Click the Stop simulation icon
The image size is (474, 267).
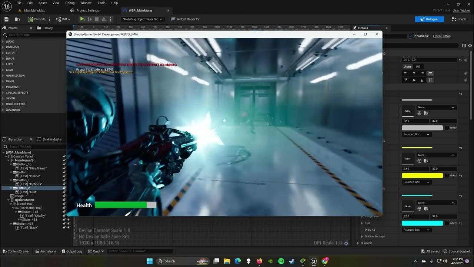[97, 19]
